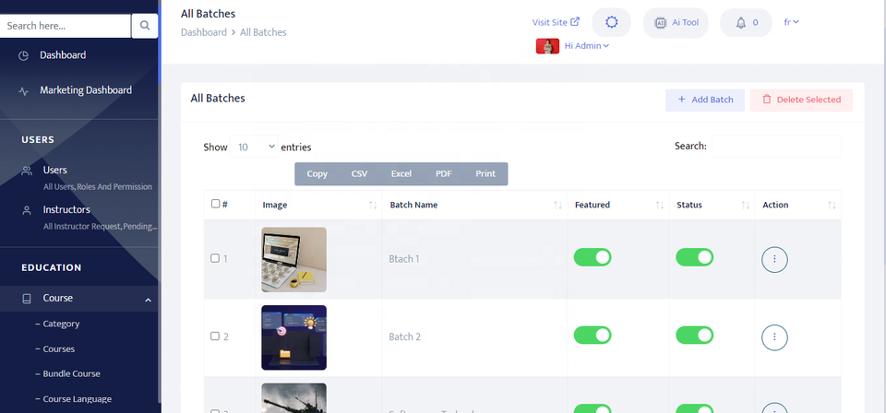886x413 pixels.
Task: Click the plus icon on Add Batch
Action: [681, 100]
